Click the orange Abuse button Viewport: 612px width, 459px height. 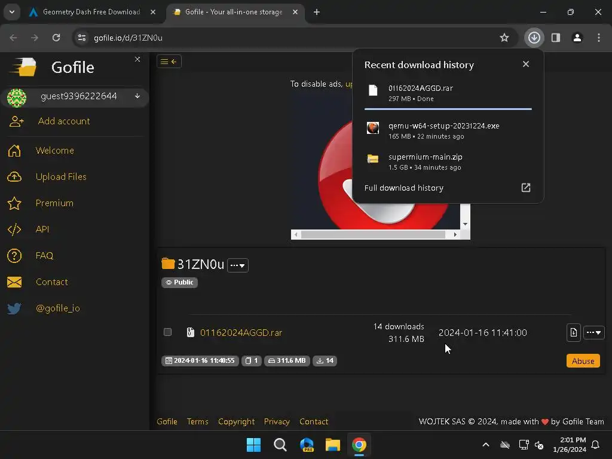[x=583, y=361]
